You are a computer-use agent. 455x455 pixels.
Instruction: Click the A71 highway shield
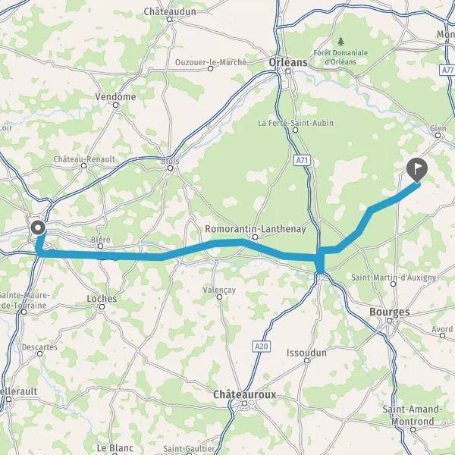(302, 160)
